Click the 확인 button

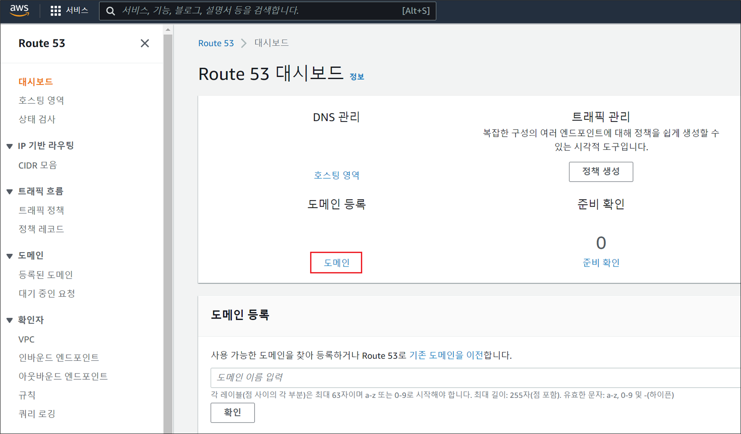click(233, 412)
